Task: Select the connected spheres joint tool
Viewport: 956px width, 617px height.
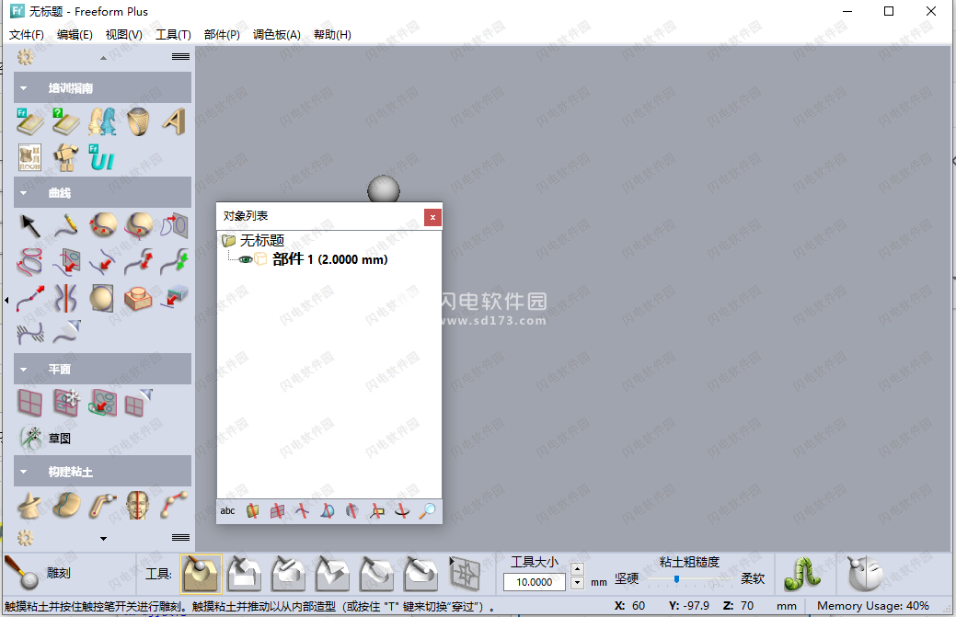Action: click(x=175, y=506)
